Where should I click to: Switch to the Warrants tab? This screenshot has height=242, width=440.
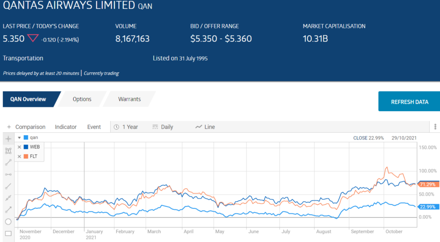(x=129, y=99)
